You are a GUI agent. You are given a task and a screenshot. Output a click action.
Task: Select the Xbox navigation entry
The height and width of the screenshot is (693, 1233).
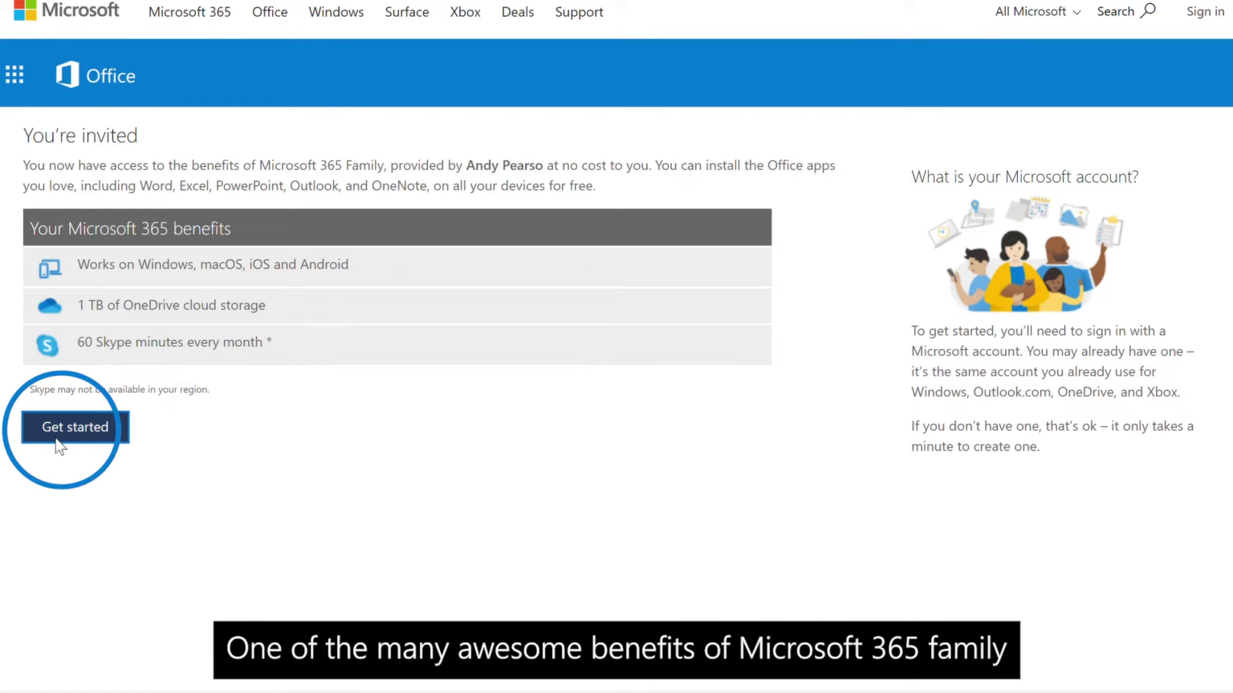[465, 11]
